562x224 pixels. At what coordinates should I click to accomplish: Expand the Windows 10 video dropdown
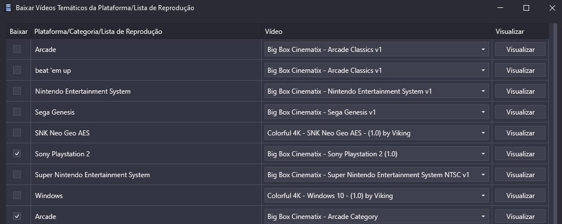tap(377, 195)
